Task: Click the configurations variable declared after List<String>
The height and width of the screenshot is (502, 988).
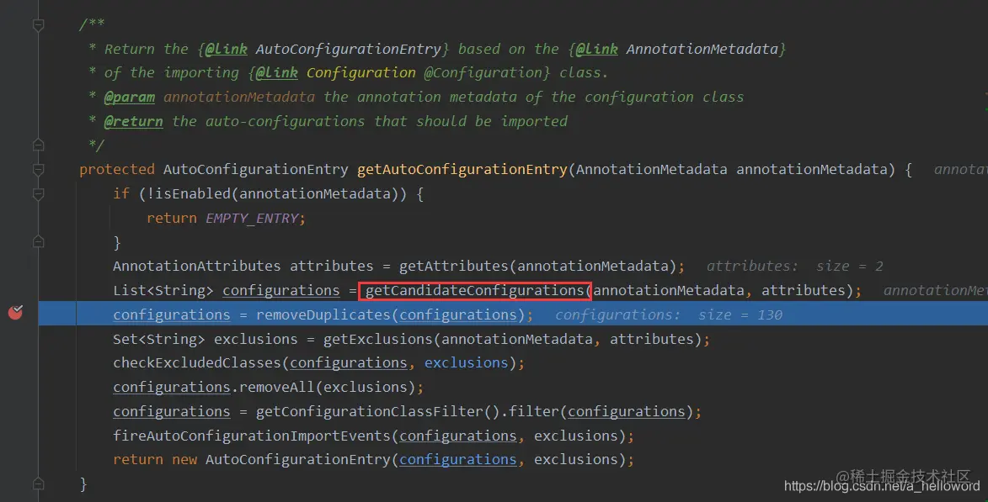Action: 281,291
